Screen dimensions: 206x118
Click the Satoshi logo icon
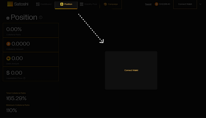click(x=10, y=4)
